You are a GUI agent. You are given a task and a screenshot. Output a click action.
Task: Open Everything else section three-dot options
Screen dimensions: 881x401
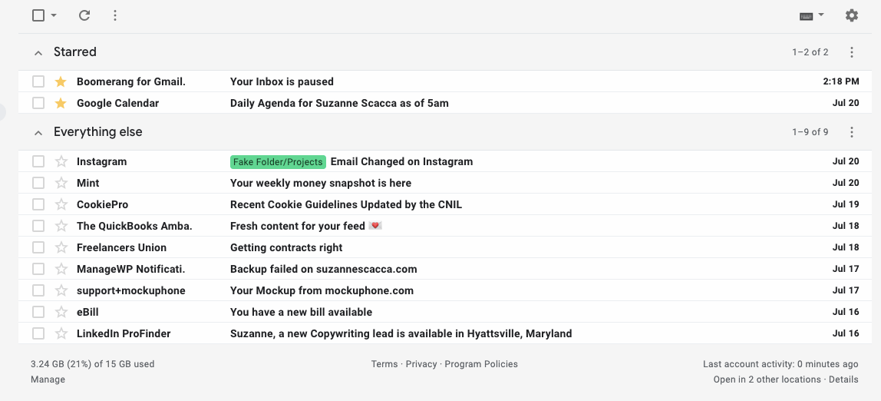point(852,132)
